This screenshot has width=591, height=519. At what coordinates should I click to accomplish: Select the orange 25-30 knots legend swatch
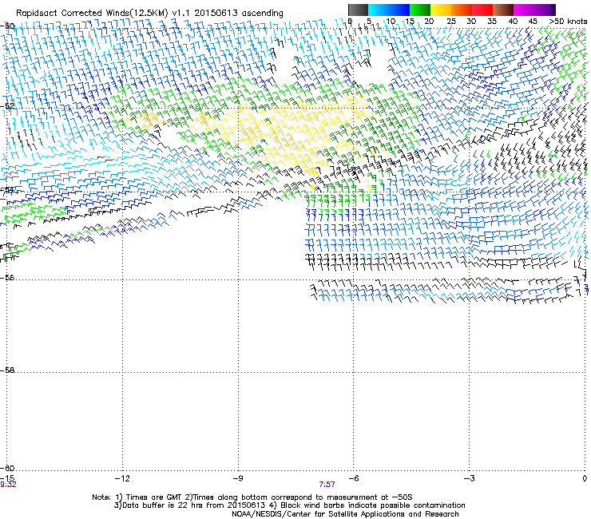[462, 10]
